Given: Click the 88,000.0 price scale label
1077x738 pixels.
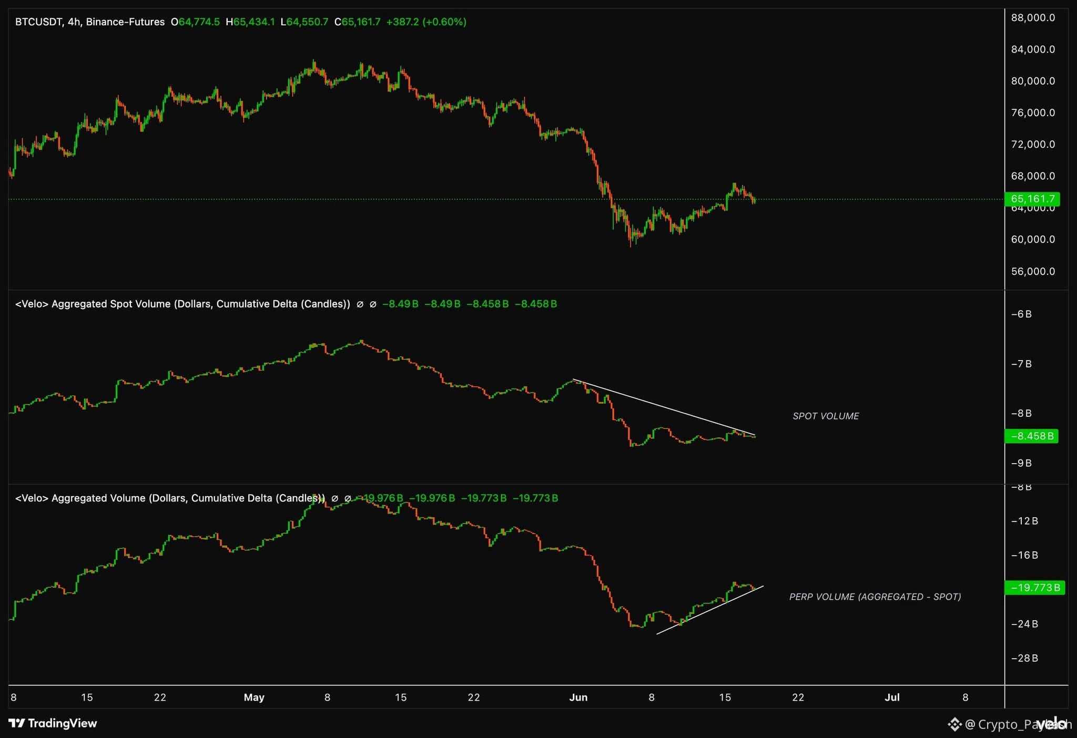Looking at the screenshot, I should (1033, 18).
